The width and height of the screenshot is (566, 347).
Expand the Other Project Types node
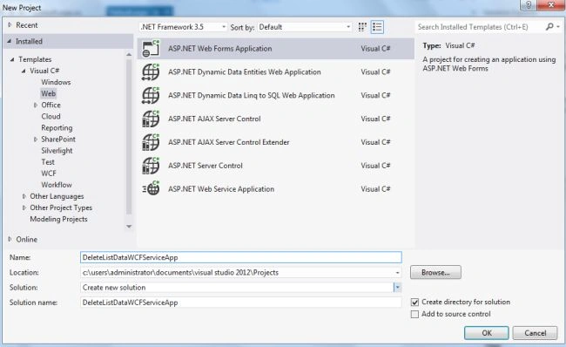pos(24,208)
